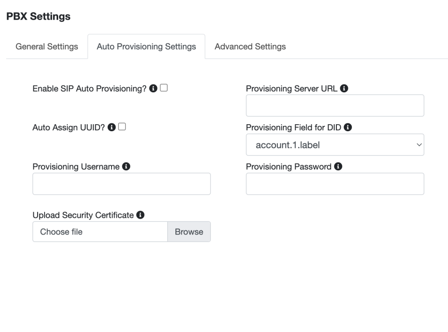Enable the SIP Auto Provisioning checkbox

click(x=164, y=88)
